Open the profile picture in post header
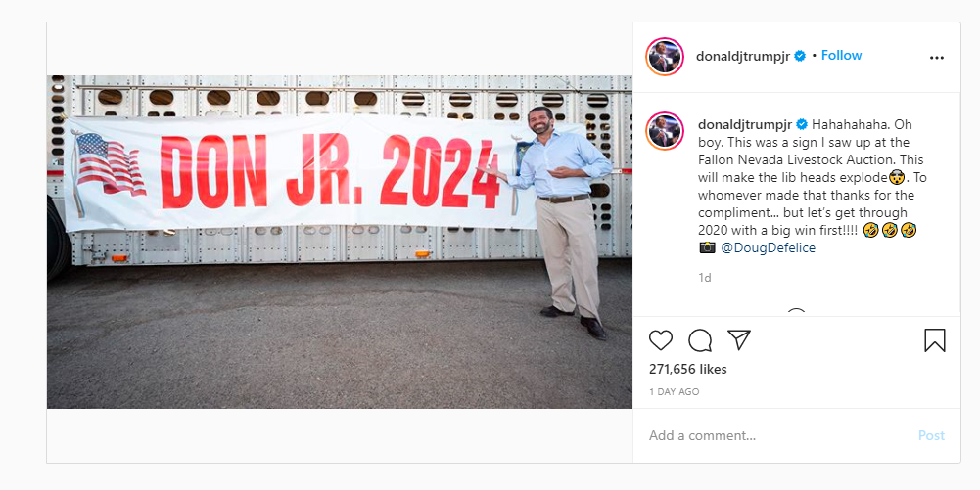The image size is (980, 490). pos(665,56)
